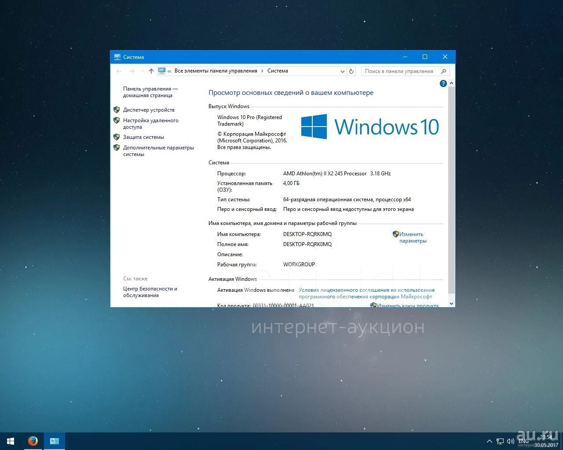Click the ENG language indicator
The width and height of the screenshot is (563, 450).
click(523, 441)
